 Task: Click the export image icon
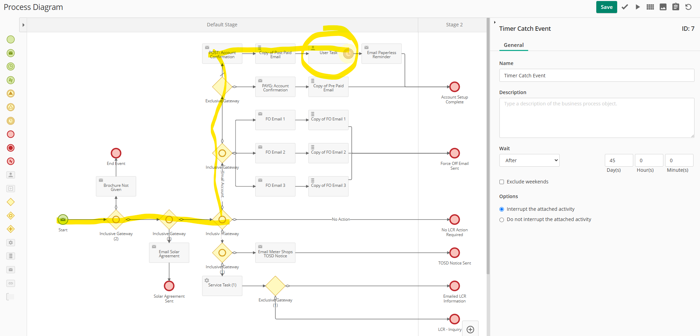(x=663, y=7)
